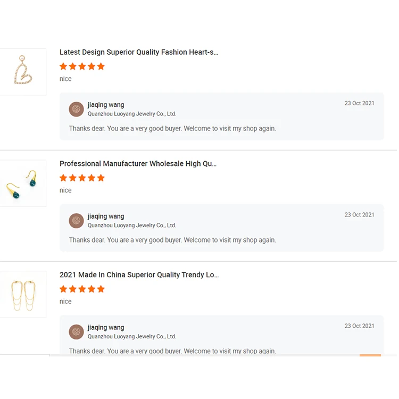Visit Quanzhou Luoyang Jewelry Co. from the first reply
This screenshot has width=399, height=399.
tap(131, 114)
